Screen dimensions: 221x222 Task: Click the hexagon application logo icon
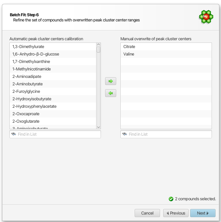[x=206, y=17]
